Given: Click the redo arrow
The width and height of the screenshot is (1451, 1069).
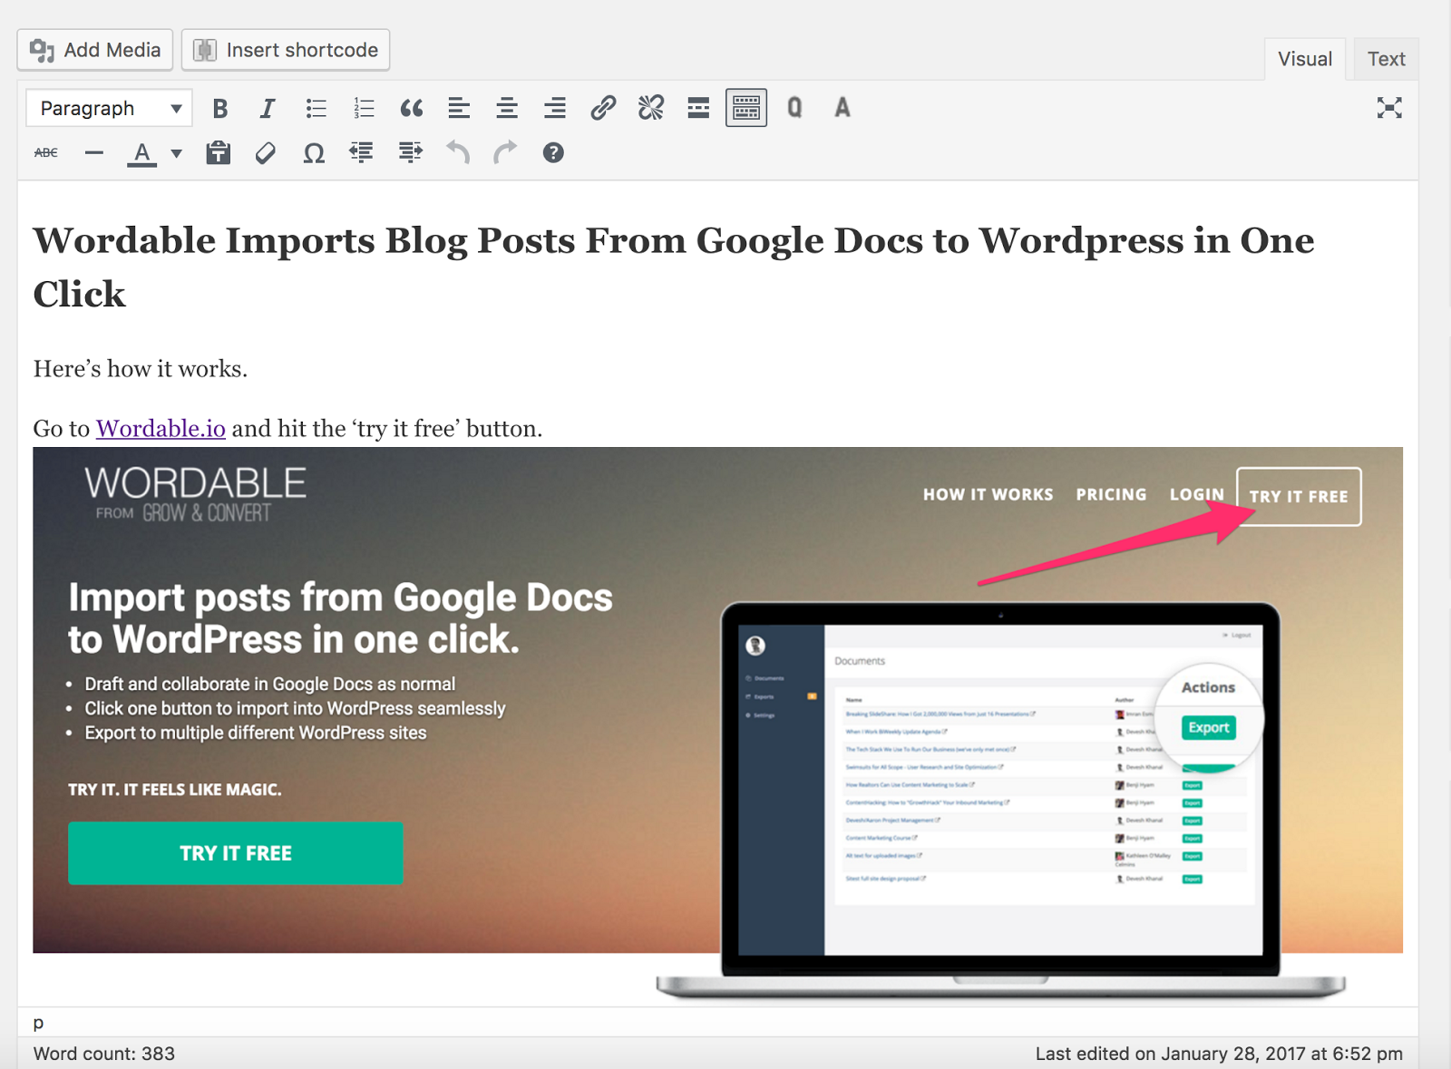Looking at the screenshot, I should pos(505,153).
